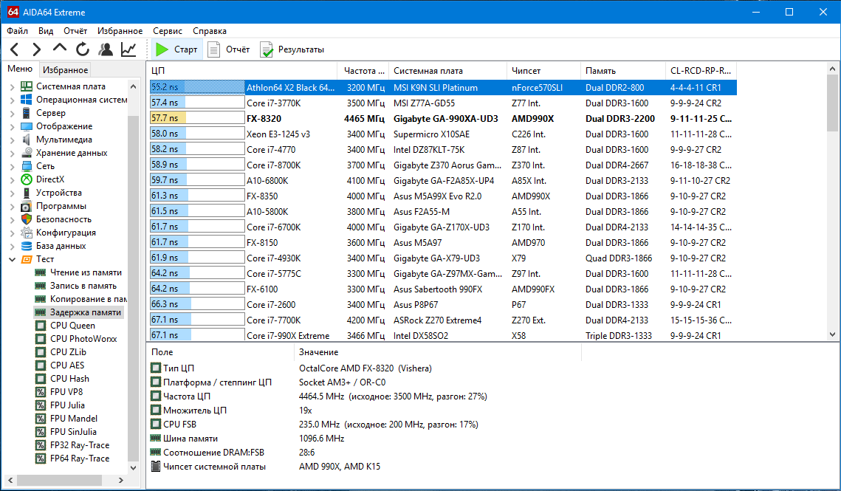Click the graph chart icon in toolbar
841x491 pixels.
click(x=128, y=49)
